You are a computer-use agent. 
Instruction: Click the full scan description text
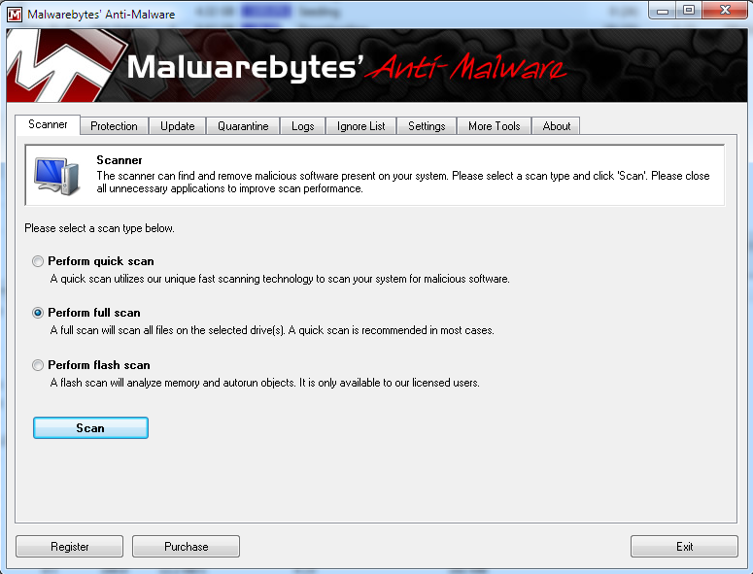pos(272,330)
